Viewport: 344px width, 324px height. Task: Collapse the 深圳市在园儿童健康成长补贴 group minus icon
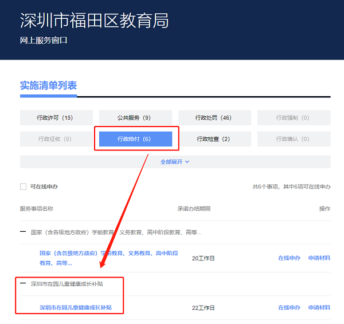point(23,283)
